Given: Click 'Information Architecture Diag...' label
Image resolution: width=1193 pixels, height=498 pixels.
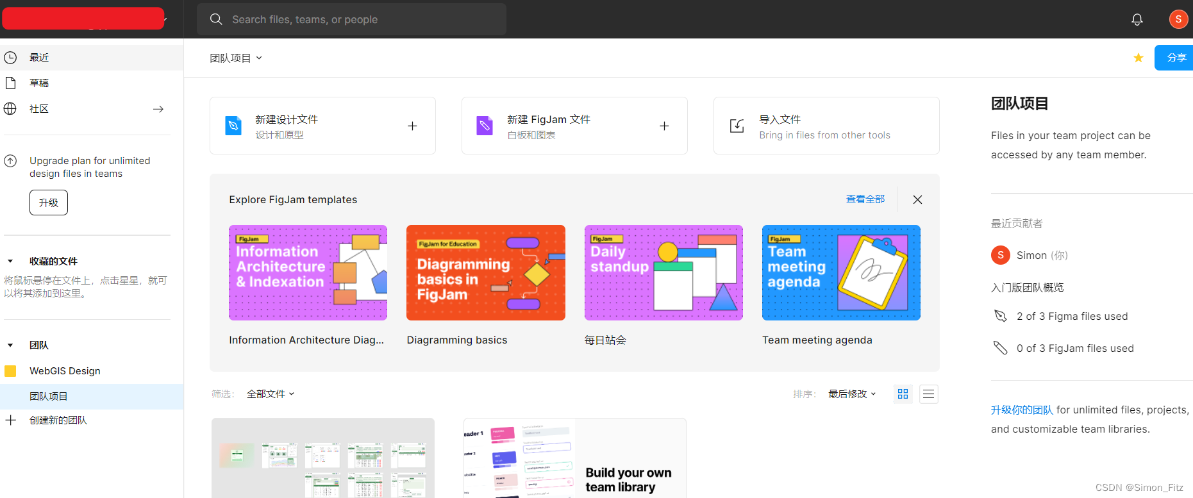Looking at the screenshot, I should tap(306, 340).
